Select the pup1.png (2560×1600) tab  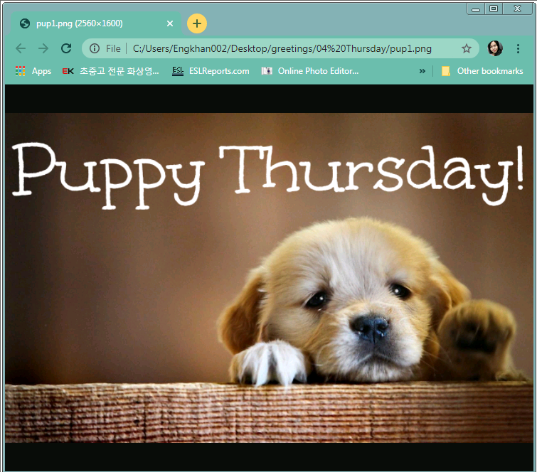coord(96,23)
